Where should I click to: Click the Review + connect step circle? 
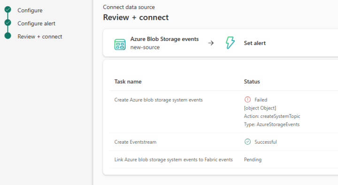tap(8, 36)
